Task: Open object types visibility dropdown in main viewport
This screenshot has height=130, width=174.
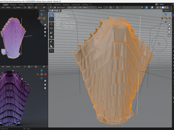Action: coord(143,8)
